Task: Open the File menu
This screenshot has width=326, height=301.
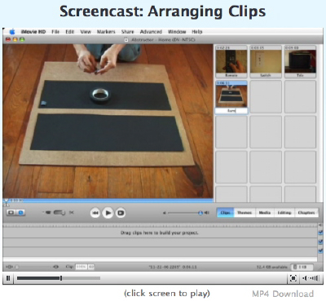Action: tap(55, 32)
